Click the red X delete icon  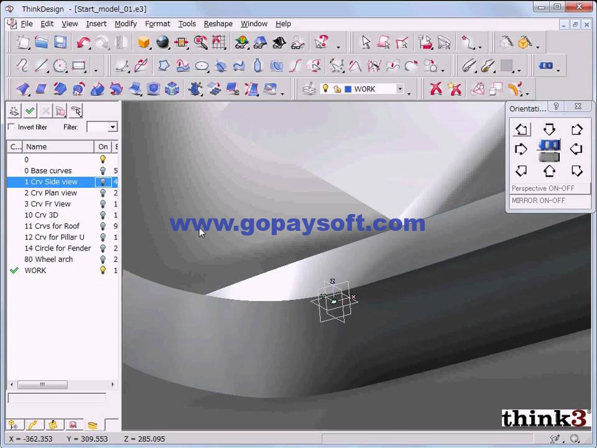[435, 89]
